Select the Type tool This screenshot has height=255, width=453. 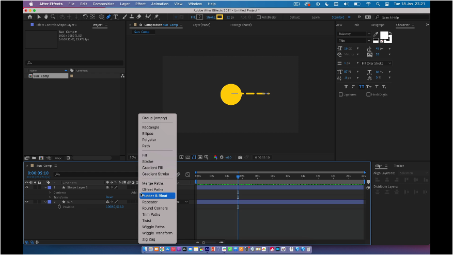(x=116, y=17)
